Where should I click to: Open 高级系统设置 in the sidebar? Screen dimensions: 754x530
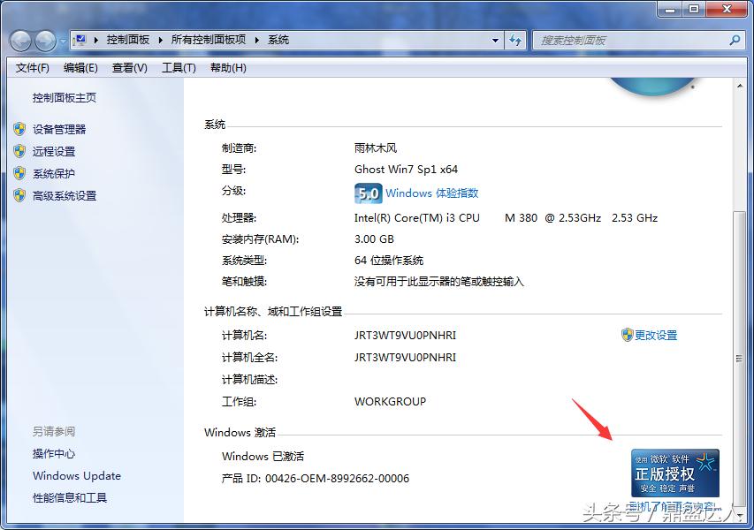click(x=63, y=195)
